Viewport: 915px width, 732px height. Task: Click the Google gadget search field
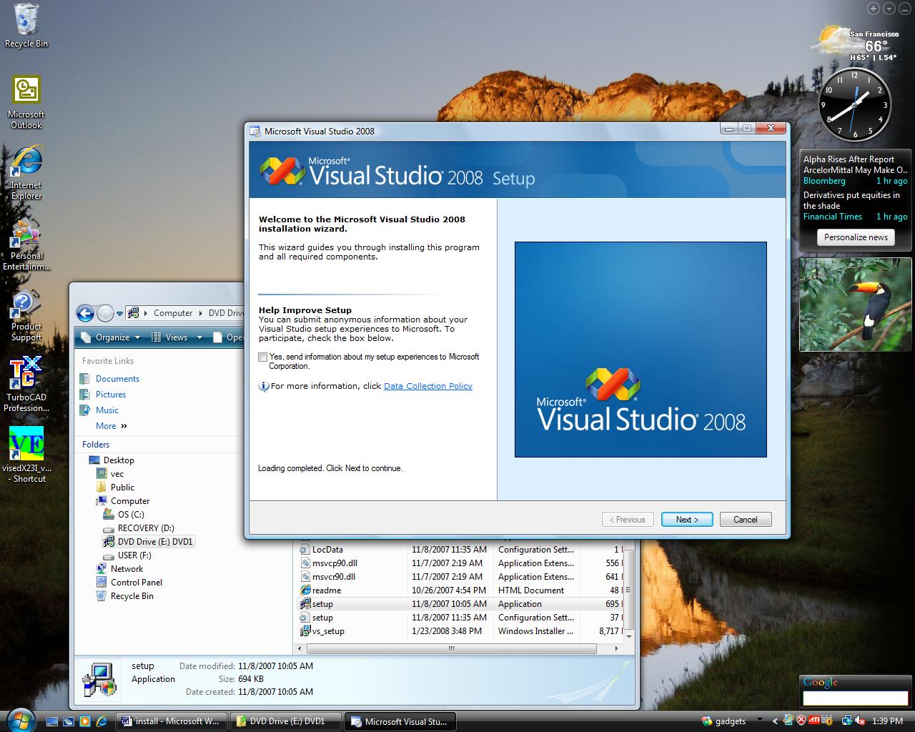856,698
